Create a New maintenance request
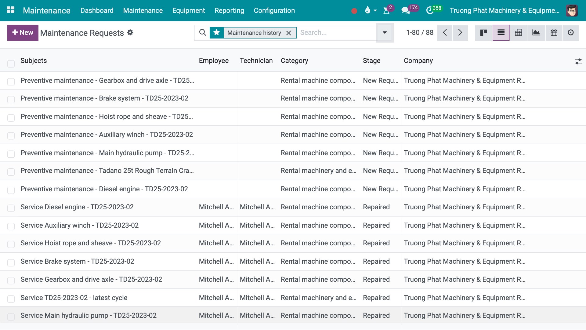This screenshot has width=586, height=330. tap(23, 33)
